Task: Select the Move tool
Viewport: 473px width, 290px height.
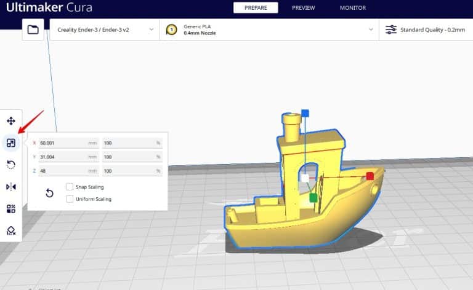Action: [11, 121]
